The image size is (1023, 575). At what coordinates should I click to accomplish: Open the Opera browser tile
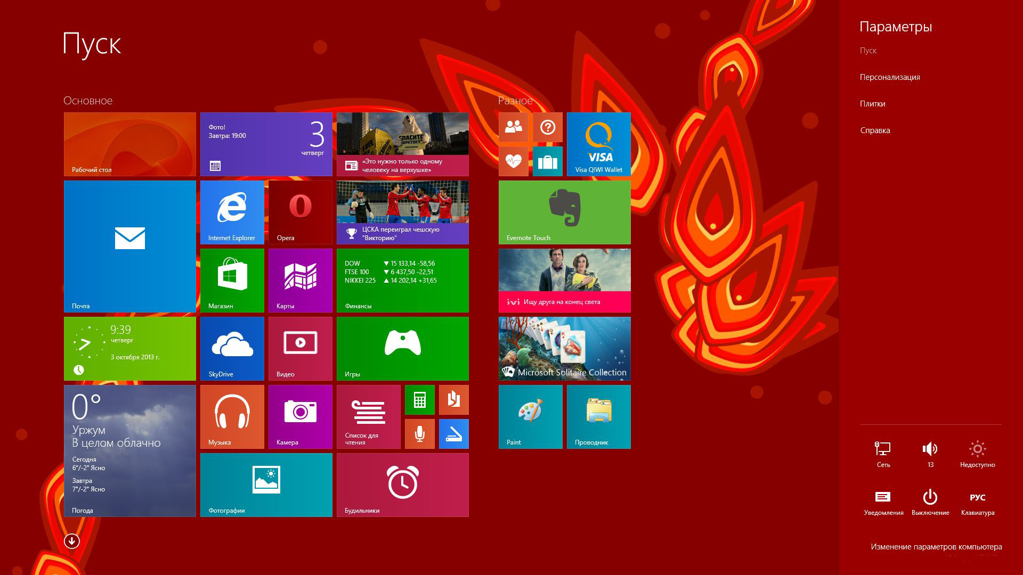[x=300, y=212]
